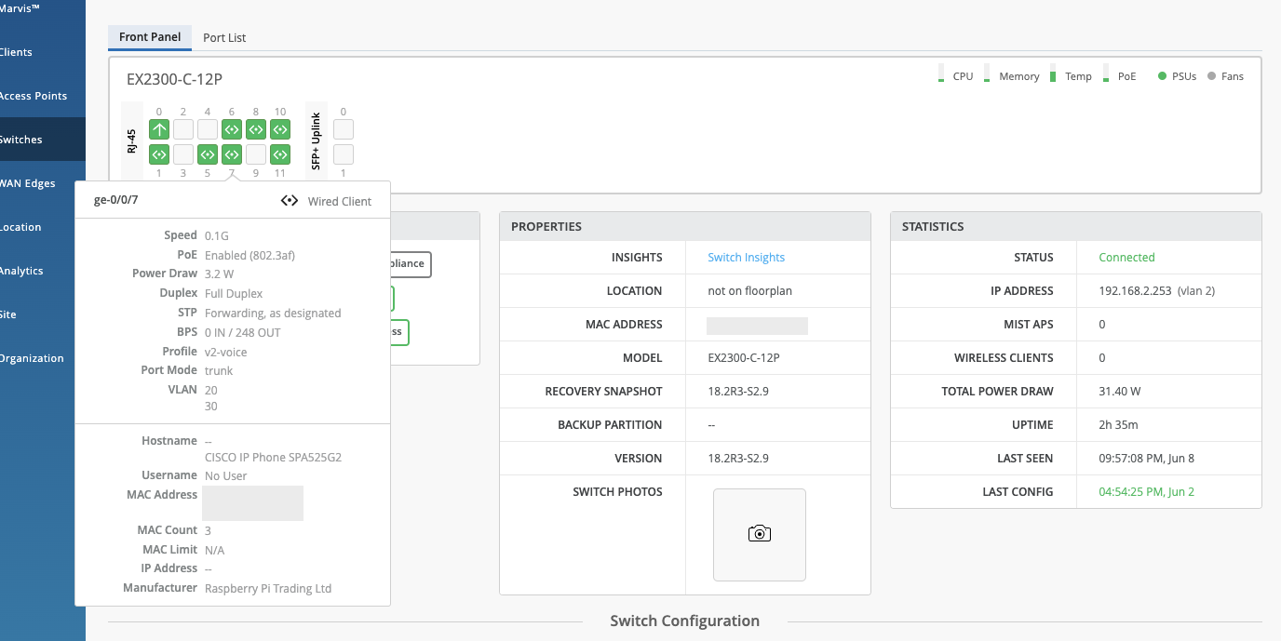Select wired client port 11
This screenshot has width=1281, height=641.
coord(280,154)
